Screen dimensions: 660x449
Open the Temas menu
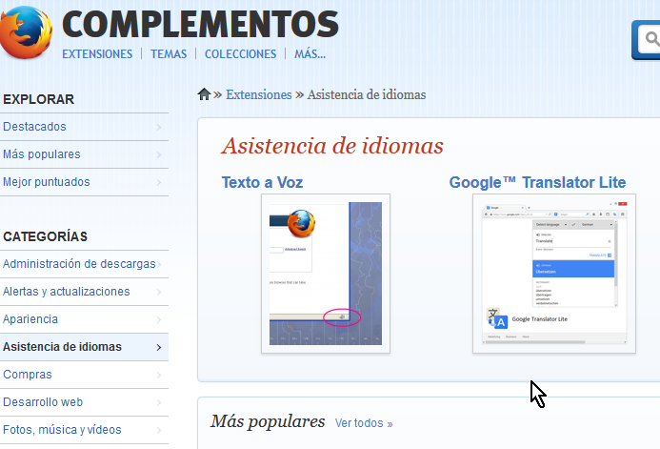[169, 54]
